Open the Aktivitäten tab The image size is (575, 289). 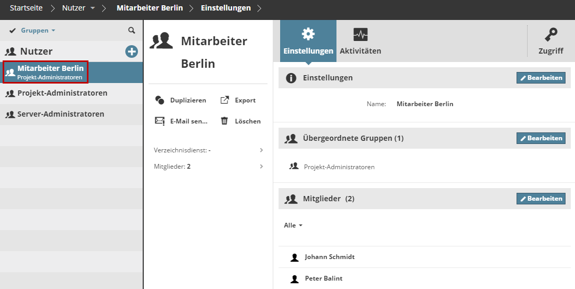pyautogui.click(x=361, y=41)
